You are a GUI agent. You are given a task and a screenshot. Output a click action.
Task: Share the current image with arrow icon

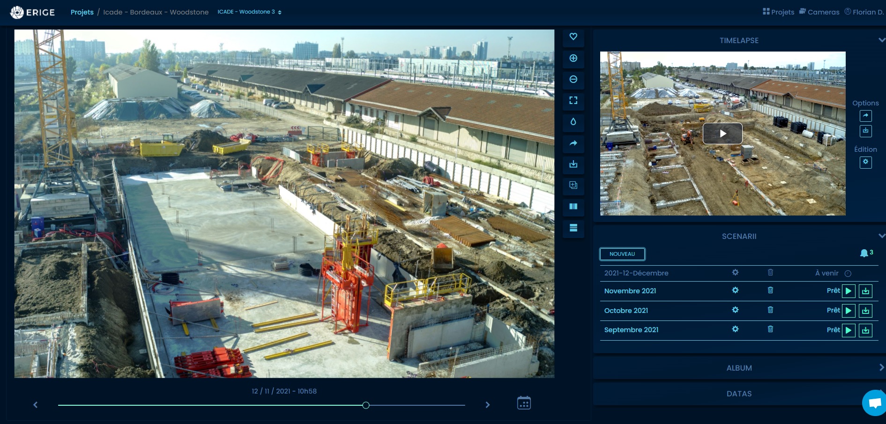pyautogui.click(x=573, y=143)
